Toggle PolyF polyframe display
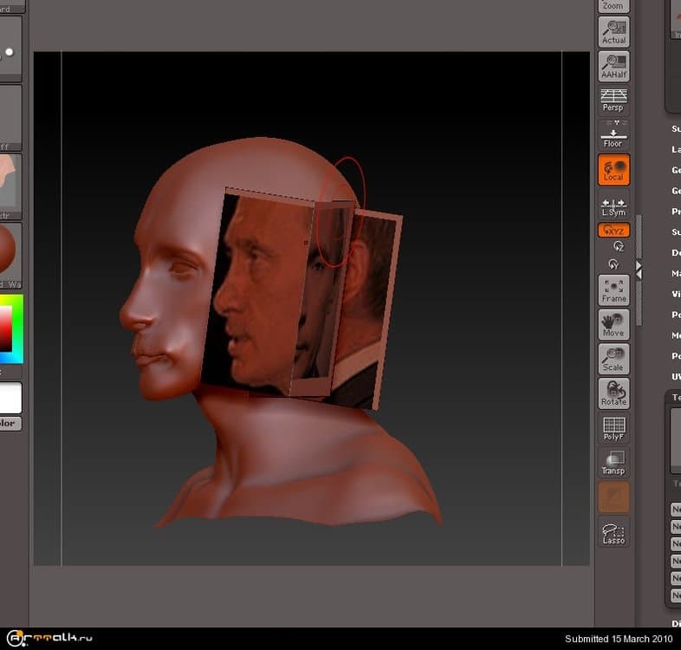681x650 pixels. [613, 427]
